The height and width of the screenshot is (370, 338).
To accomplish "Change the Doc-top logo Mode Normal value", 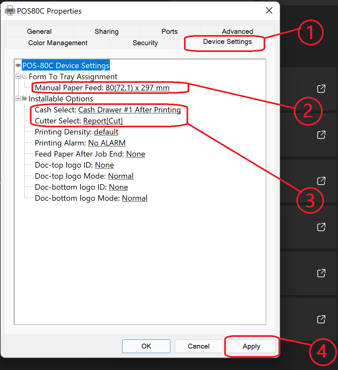I will pos(121,176).
